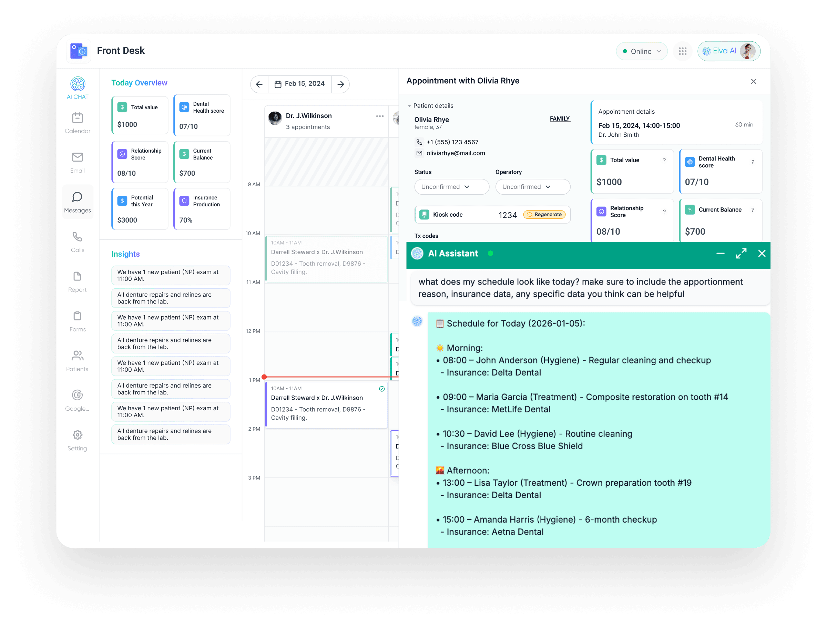The image size is (827, 627).
Task: Select Messages in sidebar
Action: pyautogui.click(x=78, y=202)
